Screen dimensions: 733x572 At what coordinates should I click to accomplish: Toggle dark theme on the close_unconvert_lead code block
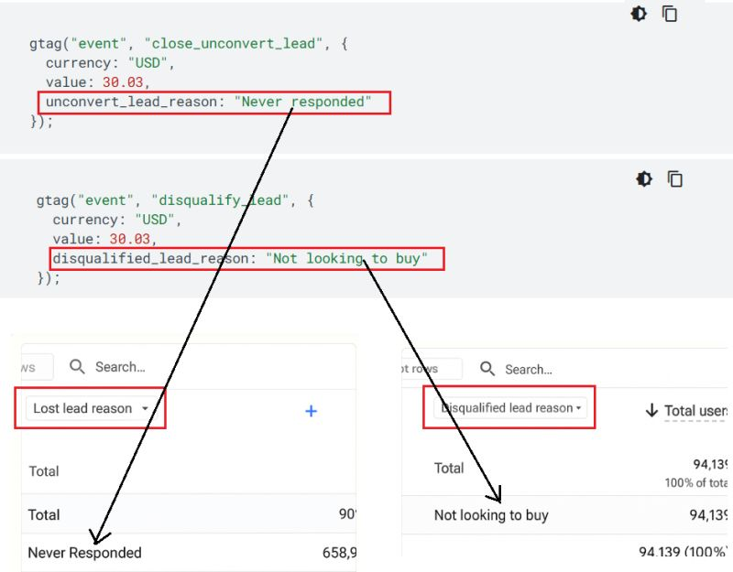[x=639, y=14]
